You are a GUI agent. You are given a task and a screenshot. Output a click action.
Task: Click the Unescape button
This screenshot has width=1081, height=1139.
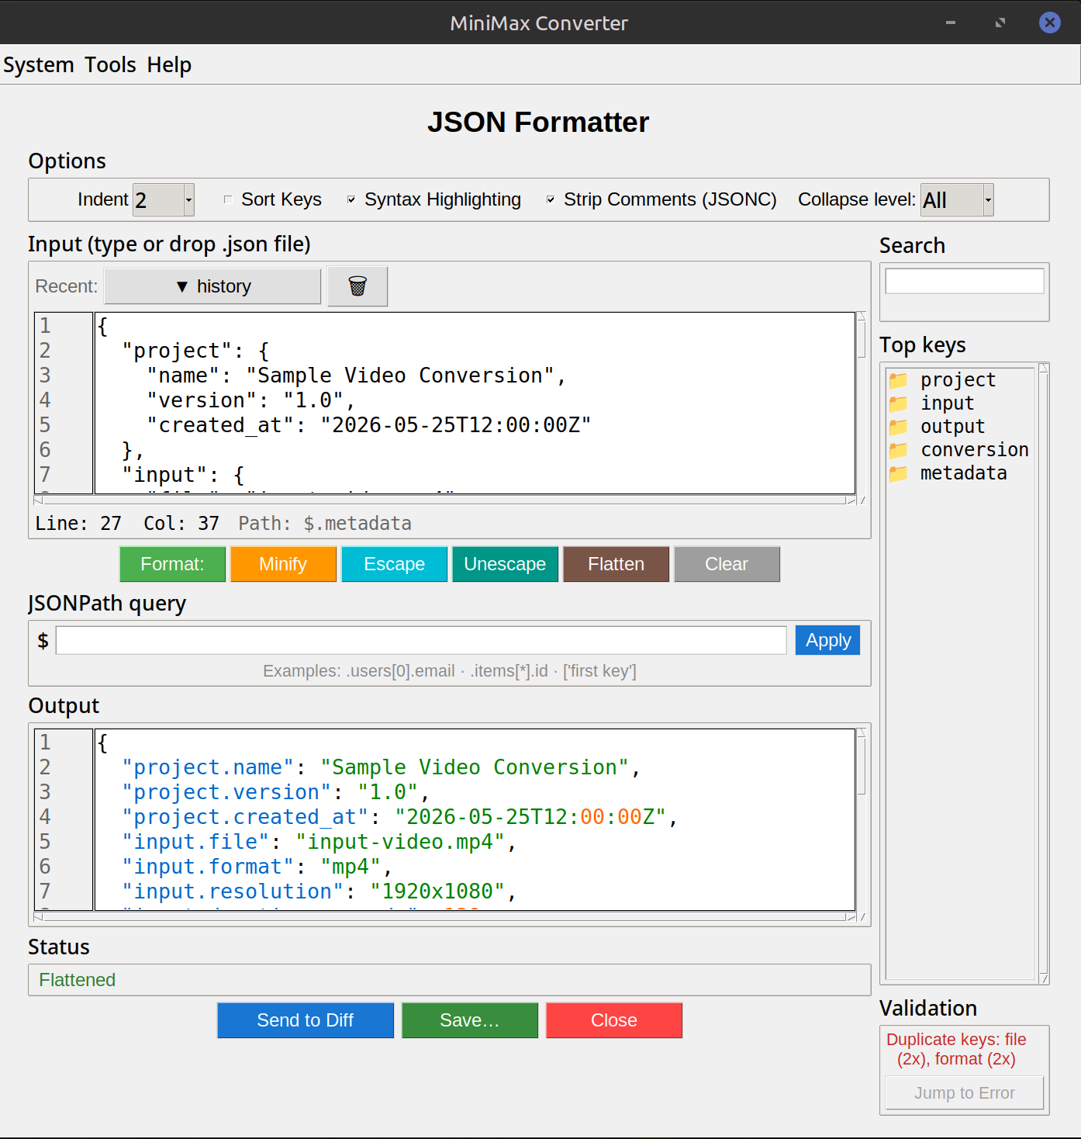pyautogui.click(x=506, y=564)
